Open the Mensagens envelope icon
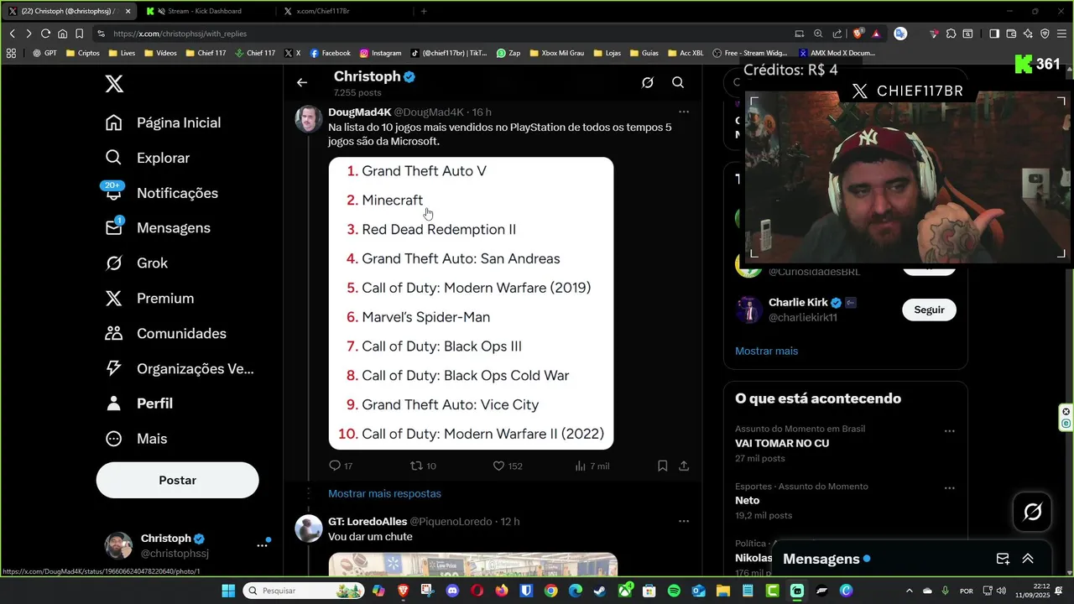The width and height of the screenshot is (1074, 604). 114,228
